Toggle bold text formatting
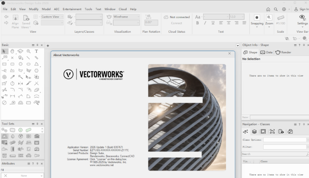The height and width of the screenshot is (178, 309). tap(198, 23)
